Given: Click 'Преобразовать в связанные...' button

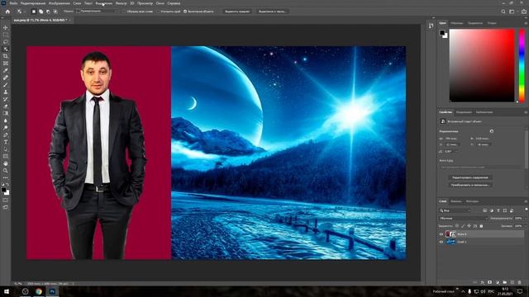Looking at the screenshot, I should pyautogui.click(x=470, y=185).
